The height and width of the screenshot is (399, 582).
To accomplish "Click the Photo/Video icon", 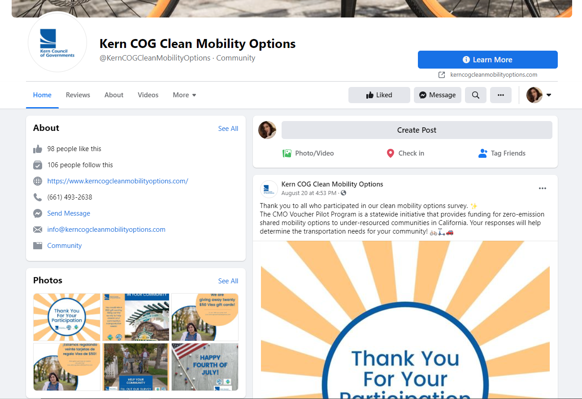I will point(287,153).
